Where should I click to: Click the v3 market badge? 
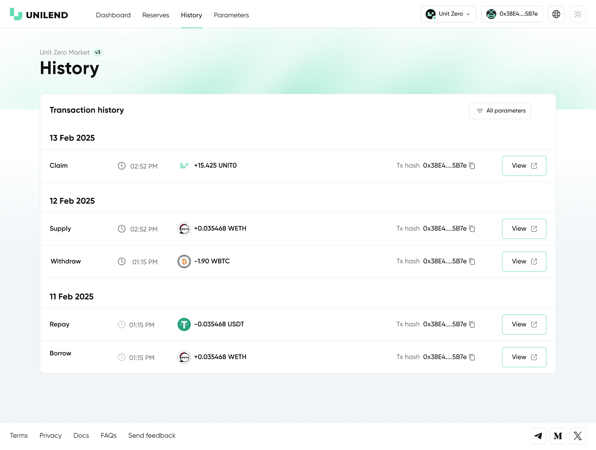coord(98,53)
